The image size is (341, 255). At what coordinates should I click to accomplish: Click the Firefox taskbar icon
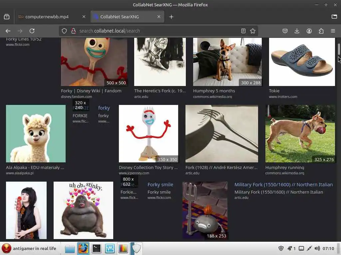click(83, 249)
